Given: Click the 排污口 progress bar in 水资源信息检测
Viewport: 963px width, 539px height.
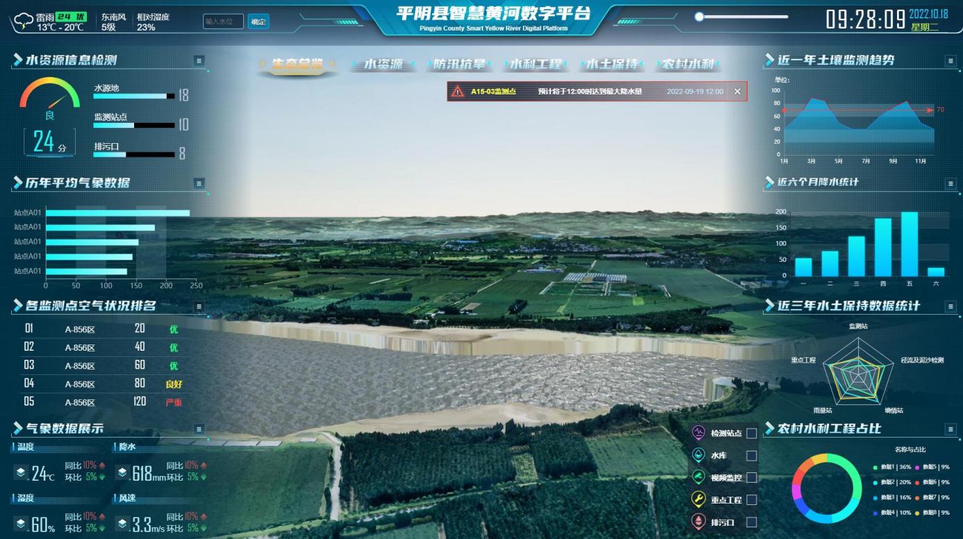Looking at the screenshot, I should tap(134, 154).
